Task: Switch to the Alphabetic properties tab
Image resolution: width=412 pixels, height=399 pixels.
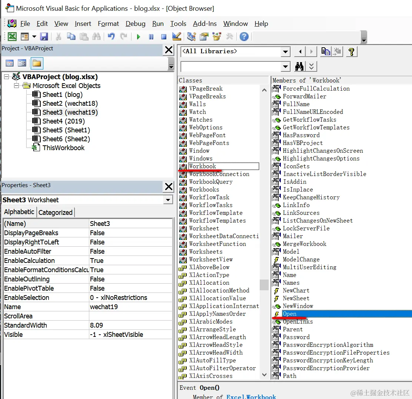Action: pos(19,212)
